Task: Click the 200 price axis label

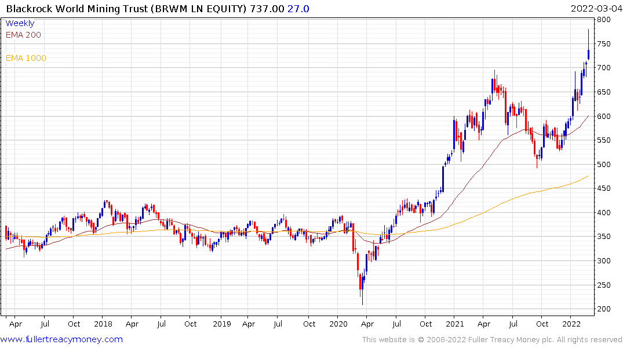Action: (603, 309)
